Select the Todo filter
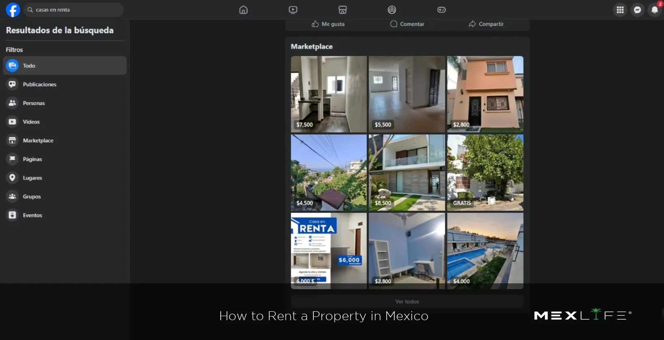Screen dimensions: 664x340 click(x=65, y=66)
